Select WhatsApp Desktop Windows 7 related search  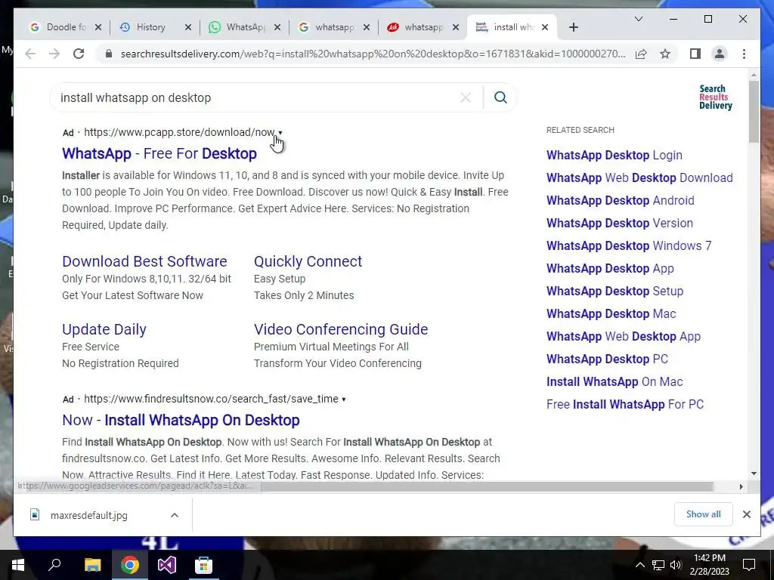(628, 246)
